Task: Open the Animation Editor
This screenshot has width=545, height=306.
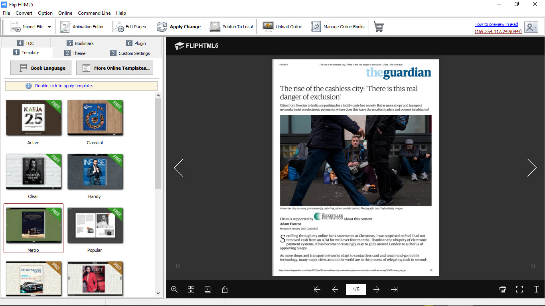Action: click(x=82, y=27)
